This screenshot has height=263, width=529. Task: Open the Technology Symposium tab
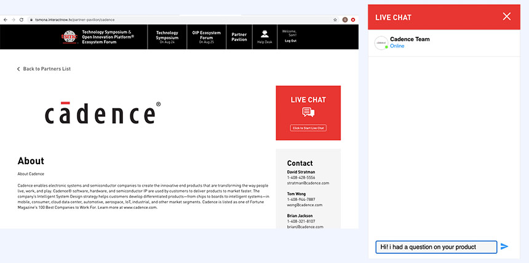click(167, 37)
